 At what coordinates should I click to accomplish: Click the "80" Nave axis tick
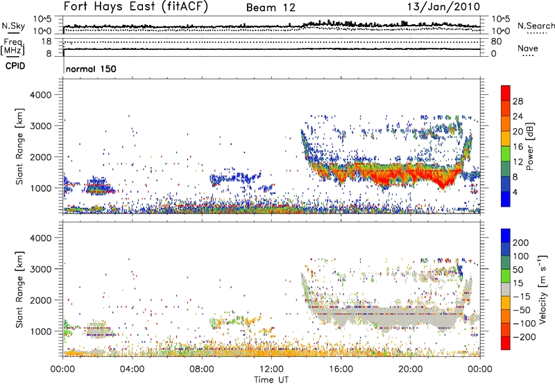[496, 42]
